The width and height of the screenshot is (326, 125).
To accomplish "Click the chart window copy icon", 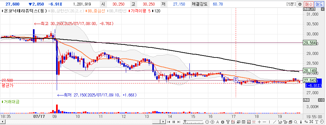I will [290, 122].
